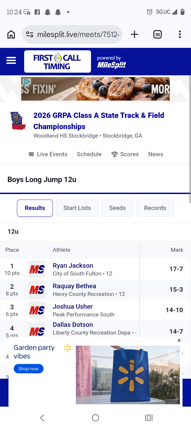Unmute the Walmart ad video
This screenshot has width=191, height=429.
[x=172, y=353]
